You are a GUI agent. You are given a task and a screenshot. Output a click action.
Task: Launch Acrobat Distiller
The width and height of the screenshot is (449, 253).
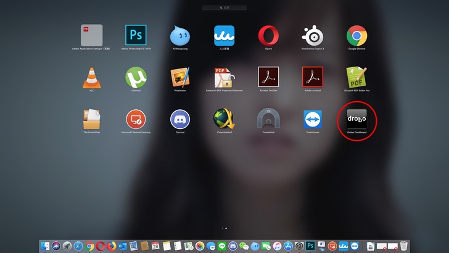268,77
